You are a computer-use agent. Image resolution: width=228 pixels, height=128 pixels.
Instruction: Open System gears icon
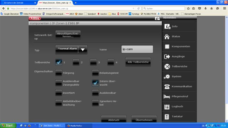[167, 76]
